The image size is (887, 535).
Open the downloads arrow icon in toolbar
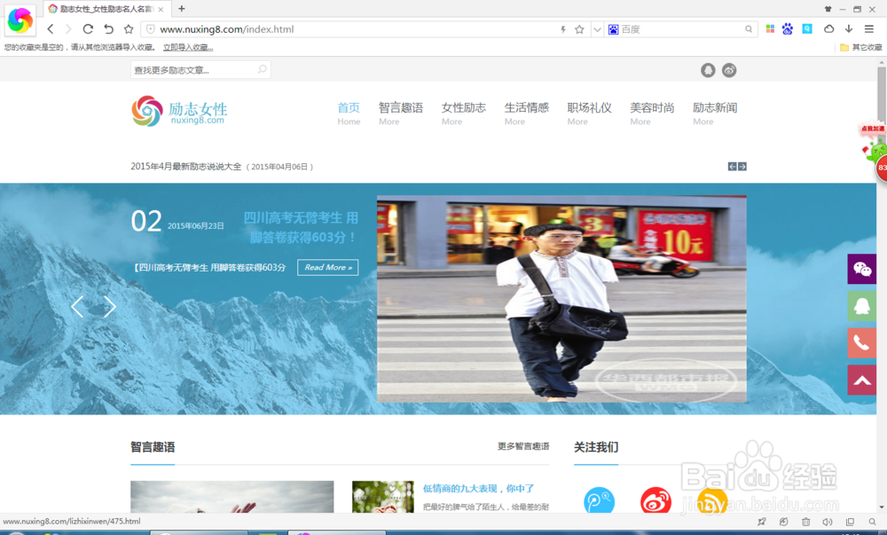848,28
